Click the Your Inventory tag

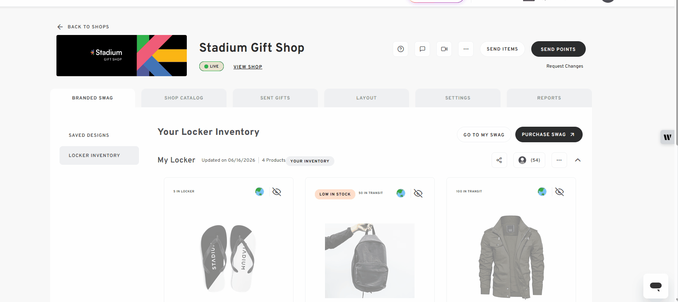click(x=310, y=161)
